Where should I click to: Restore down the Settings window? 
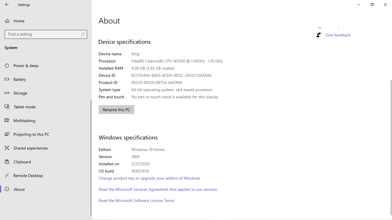coord(372,5)
